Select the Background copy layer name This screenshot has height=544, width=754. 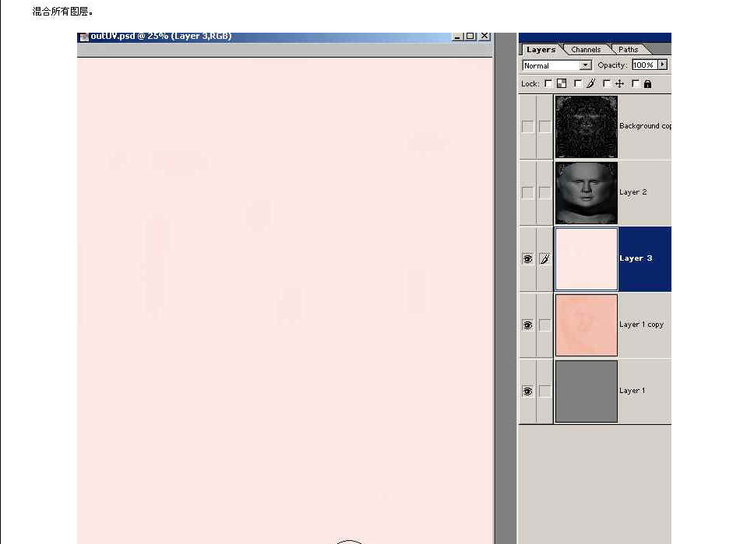click(645, 126)
